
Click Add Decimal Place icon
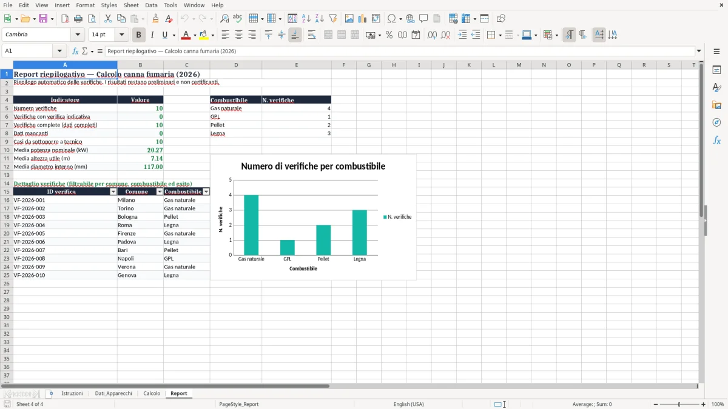point(432,35)
